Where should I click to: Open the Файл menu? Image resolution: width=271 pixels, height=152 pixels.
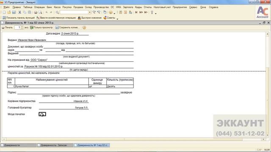point(6,7)
